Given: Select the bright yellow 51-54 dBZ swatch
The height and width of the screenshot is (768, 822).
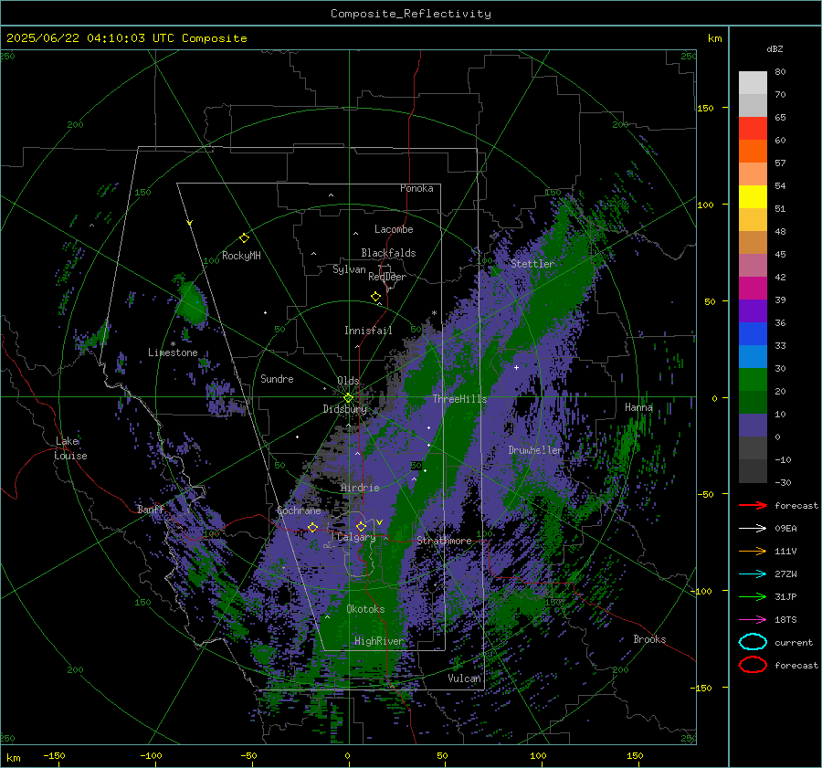Looking at the screenshot, I should click(753, 197).
